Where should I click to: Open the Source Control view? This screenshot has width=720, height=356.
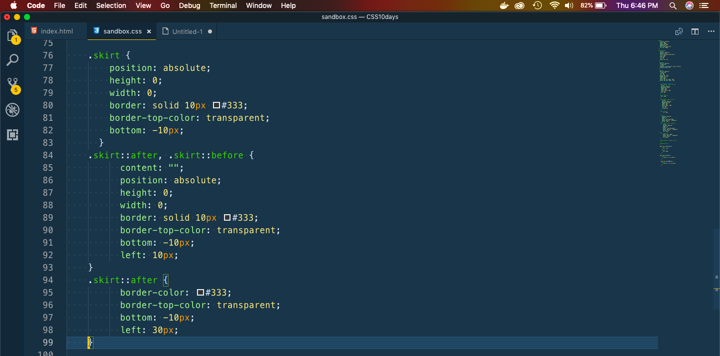click(x=12, y=84)
